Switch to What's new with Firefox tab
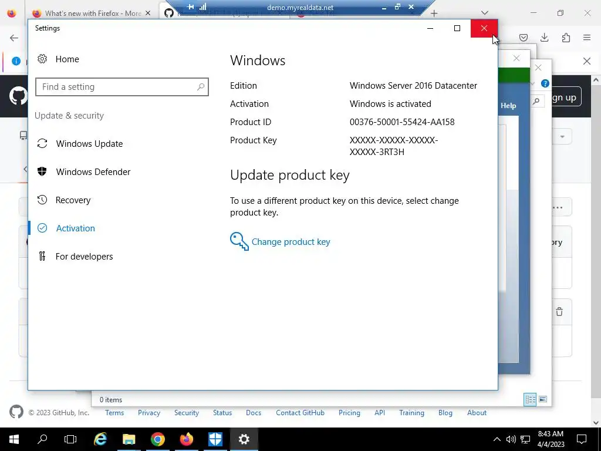Viewport: 601px width, 451px height. click(x=92, y=14)
